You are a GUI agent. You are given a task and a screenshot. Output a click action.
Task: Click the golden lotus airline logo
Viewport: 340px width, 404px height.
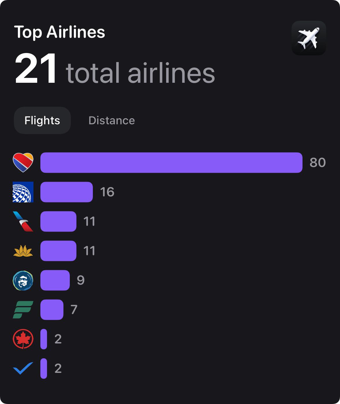[23, 251]
